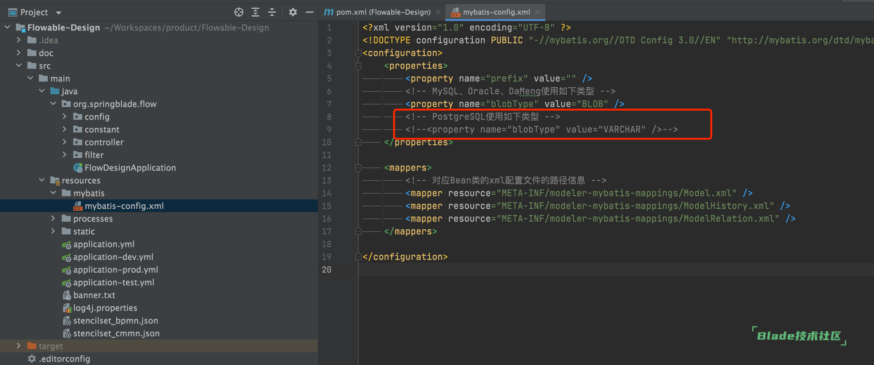
Task: Click the blobType BLOB property line
Action: 515,104
